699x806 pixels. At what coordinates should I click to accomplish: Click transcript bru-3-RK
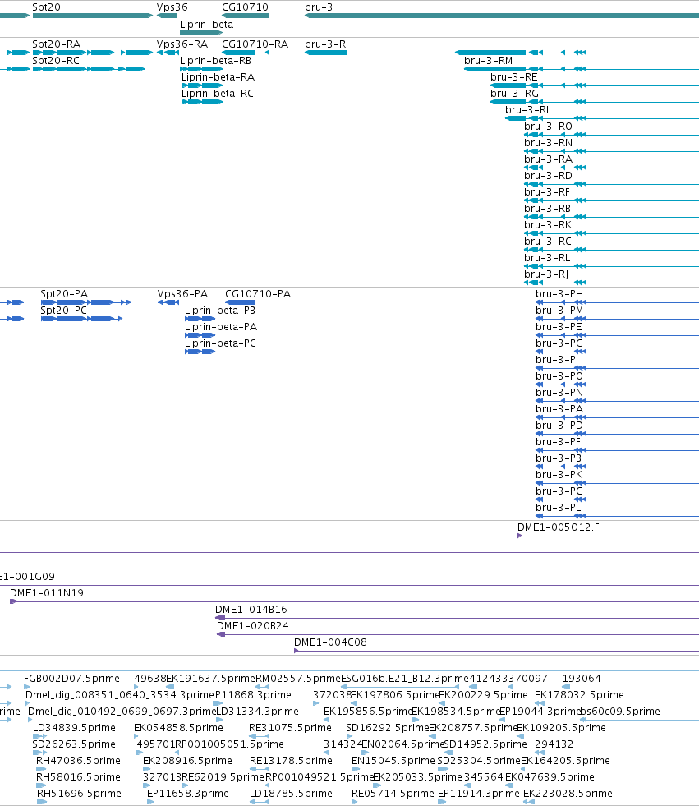tap(548, 225)
